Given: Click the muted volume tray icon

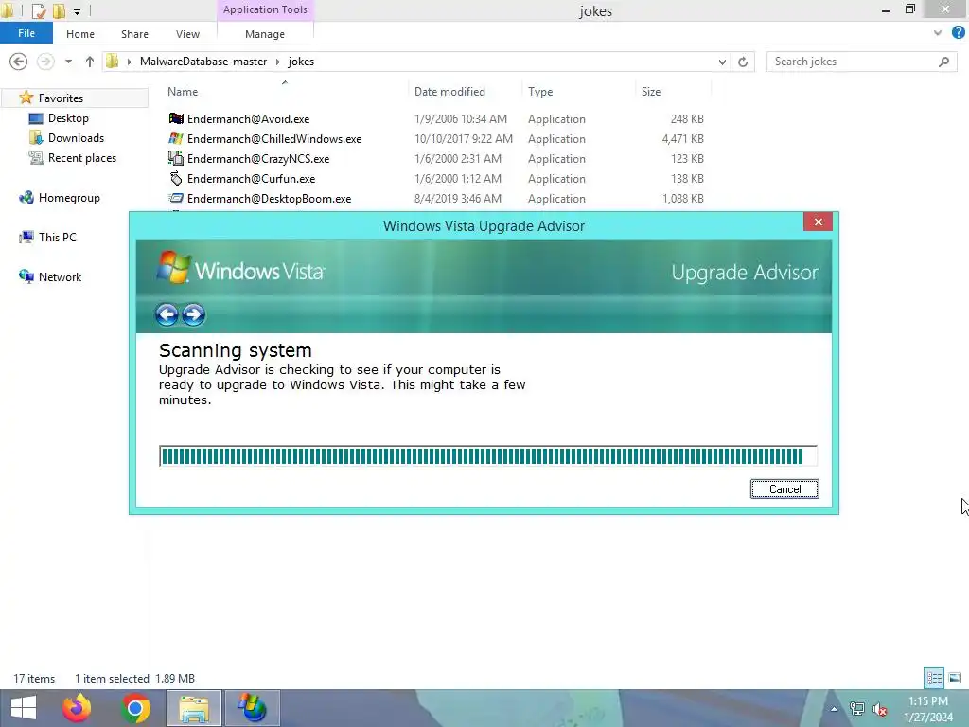Looking at the screenshot, I should coord(880,709).
